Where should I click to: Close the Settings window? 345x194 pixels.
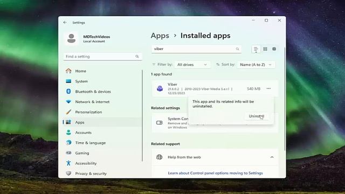tap(279, 20)
